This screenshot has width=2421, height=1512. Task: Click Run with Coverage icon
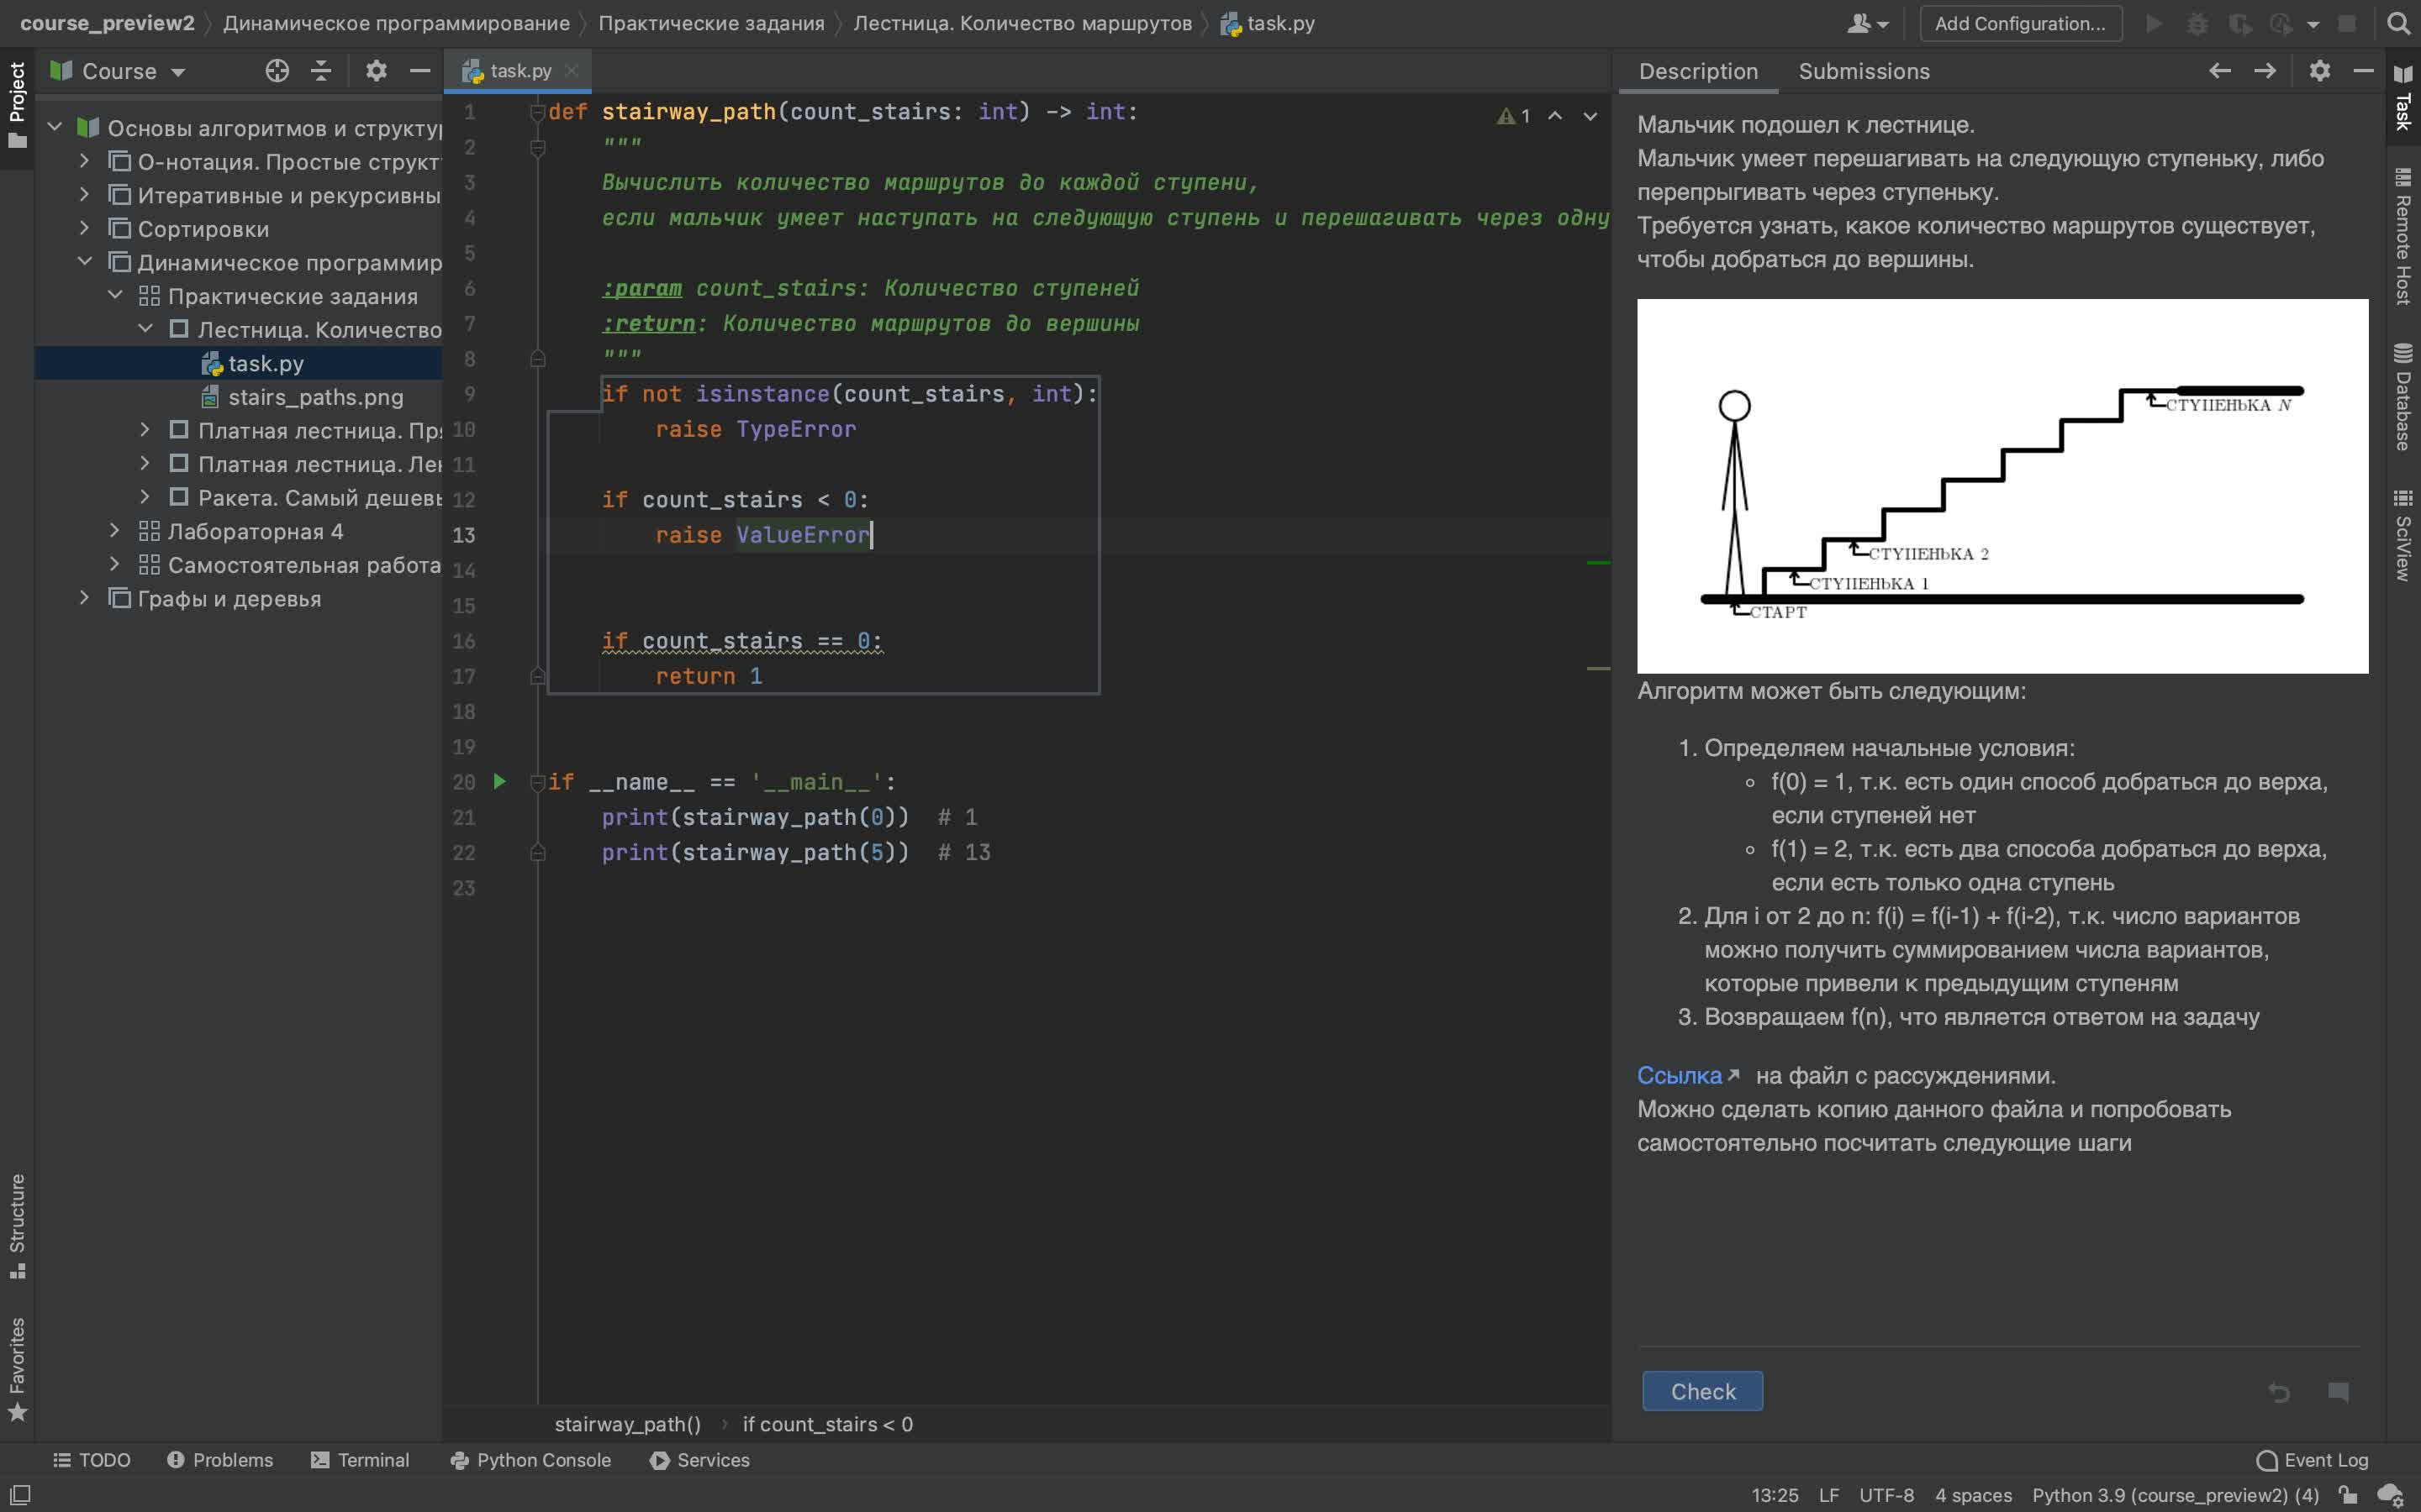[2240, 23]
